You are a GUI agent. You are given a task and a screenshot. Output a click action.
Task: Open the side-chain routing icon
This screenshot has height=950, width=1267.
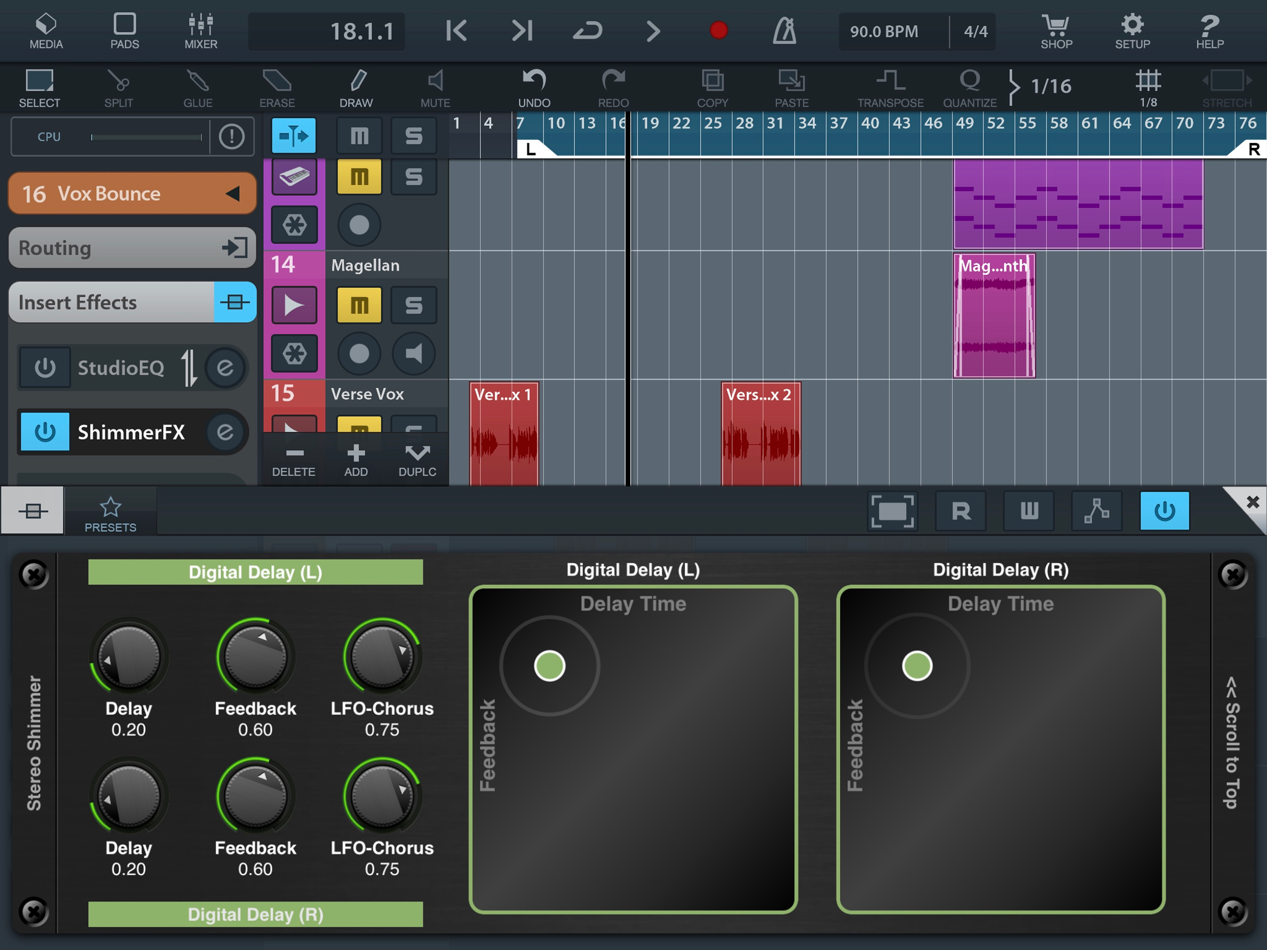[x=1096, y=511]
